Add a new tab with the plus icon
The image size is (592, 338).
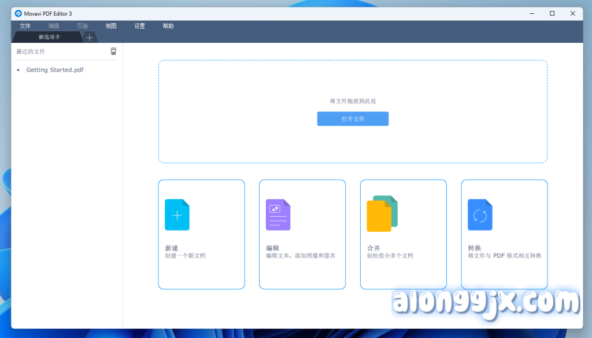(89, 38)
